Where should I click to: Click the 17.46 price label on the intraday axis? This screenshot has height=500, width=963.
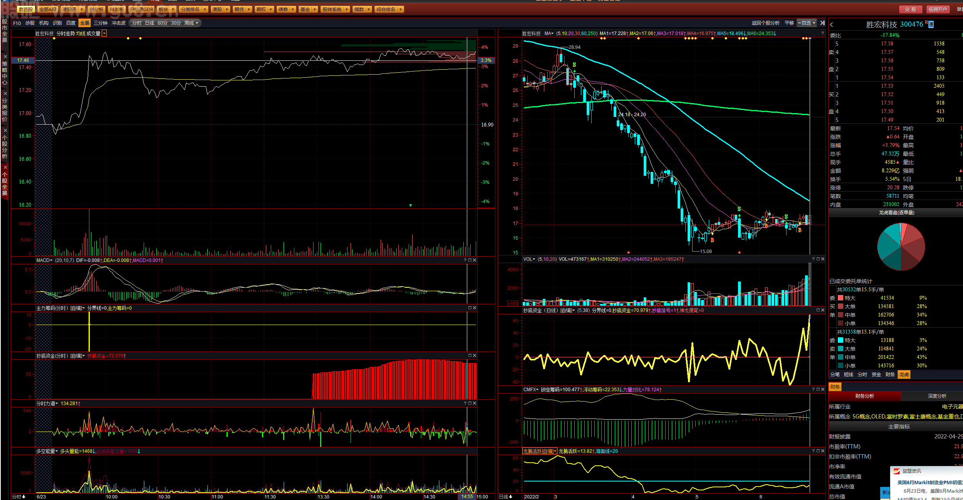[x=23, y=60]
